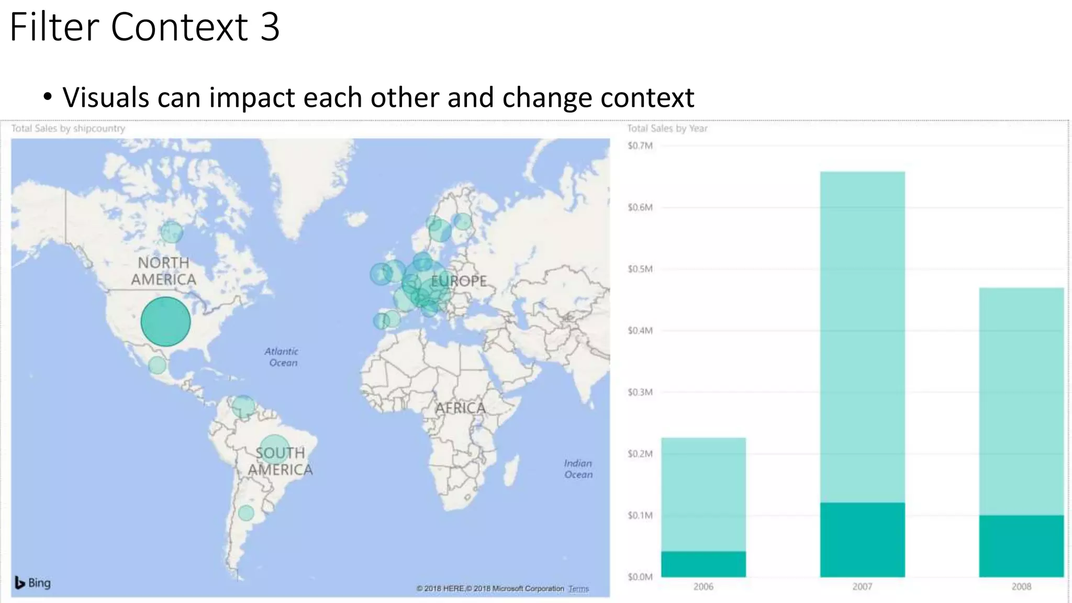Click the Total Sales by Year title

(667, 128)
